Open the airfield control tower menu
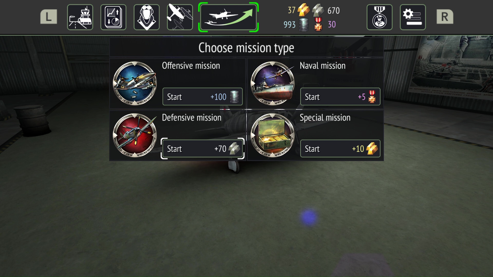The image size is (493, 277). (x=80, y=17)
